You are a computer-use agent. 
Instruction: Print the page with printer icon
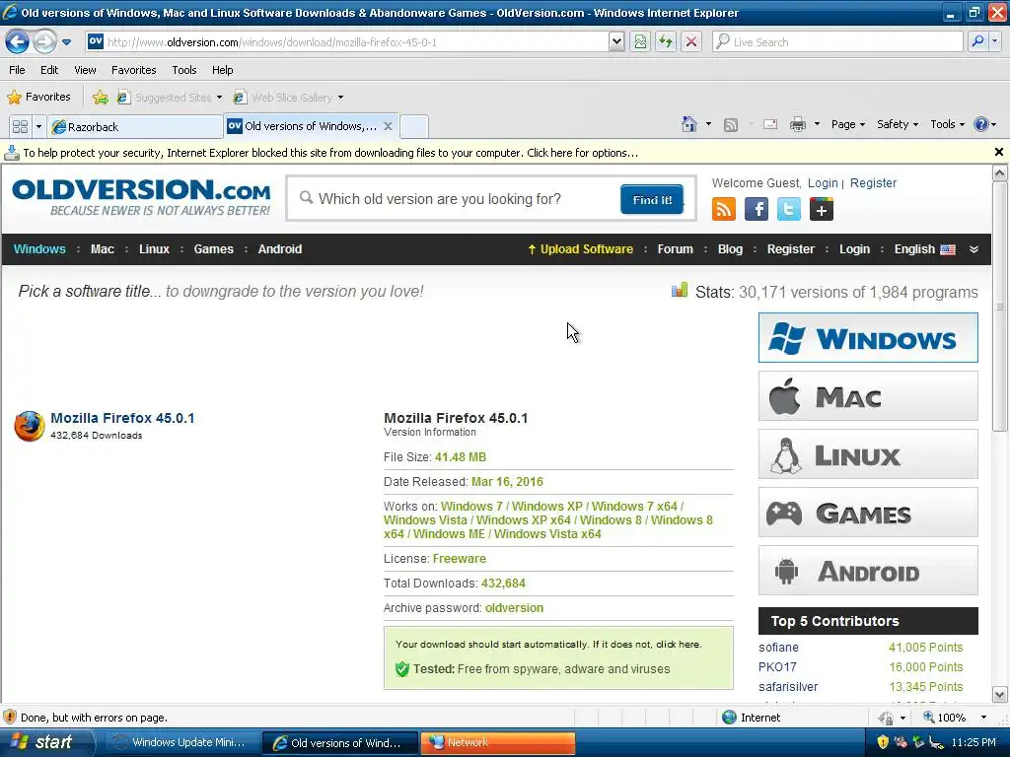click(797, 124)
